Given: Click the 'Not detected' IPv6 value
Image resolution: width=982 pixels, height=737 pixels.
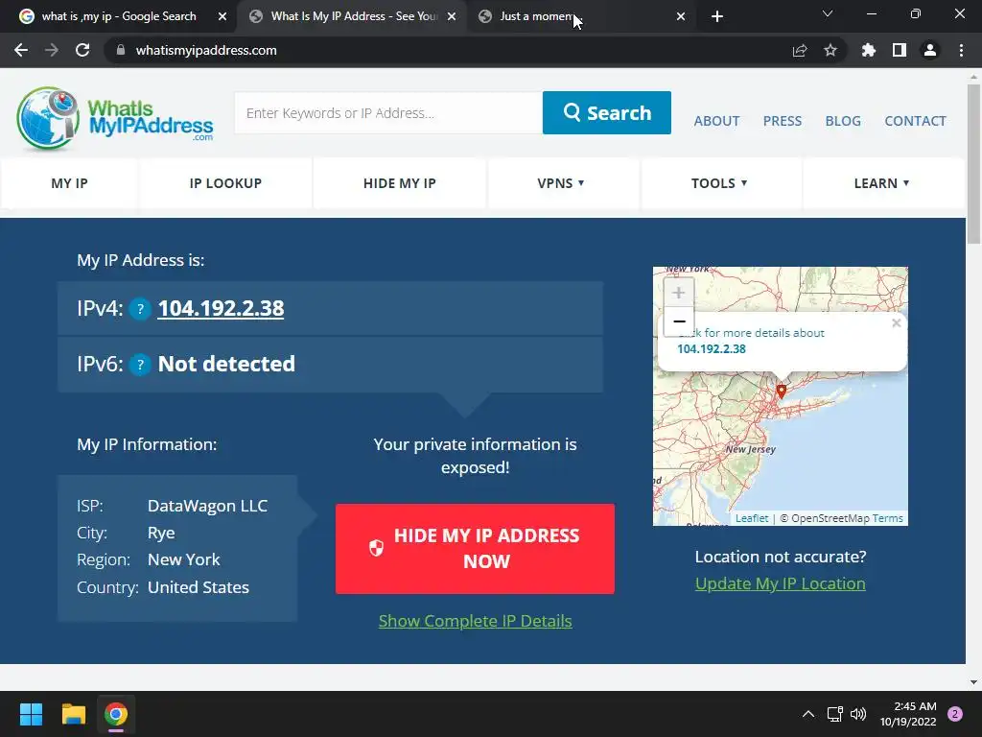Looking at the screenshot, I should point(226,364).
